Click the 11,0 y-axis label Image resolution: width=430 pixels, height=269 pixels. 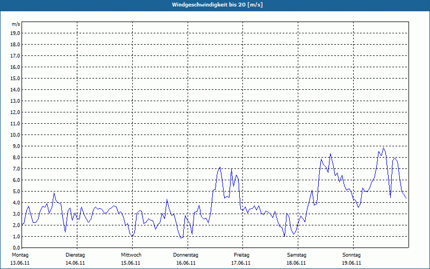click(x=15, y=124)
